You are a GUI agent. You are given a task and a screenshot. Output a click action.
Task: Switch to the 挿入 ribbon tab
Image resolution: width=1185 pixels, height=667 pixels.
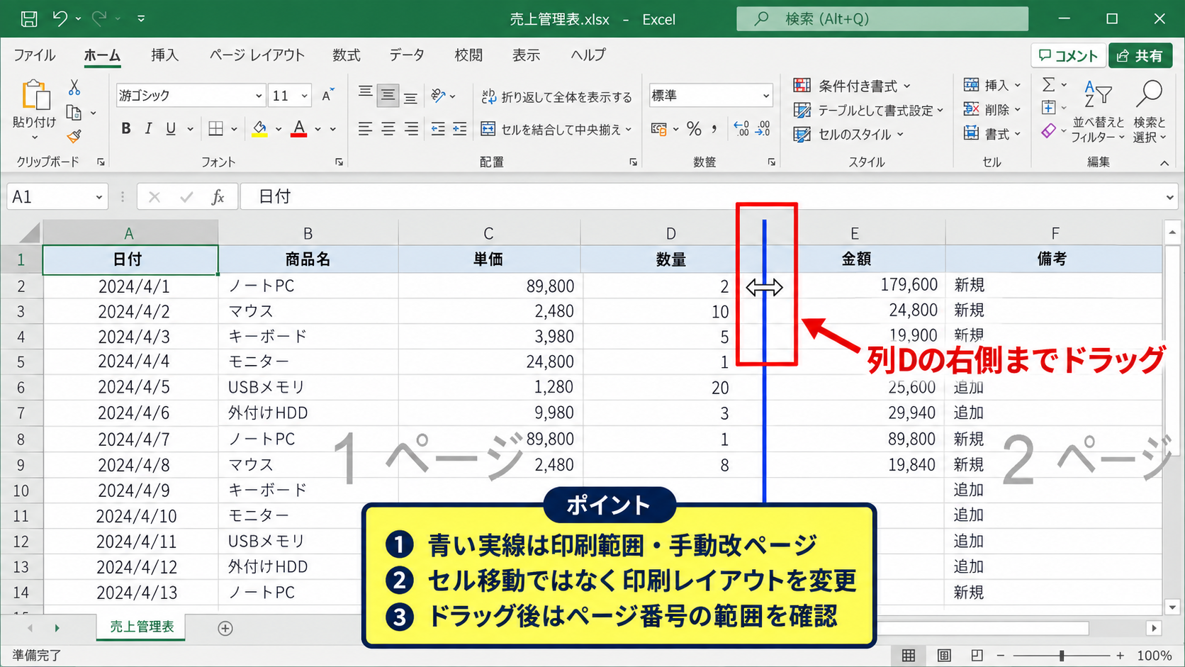click(164, 55)
